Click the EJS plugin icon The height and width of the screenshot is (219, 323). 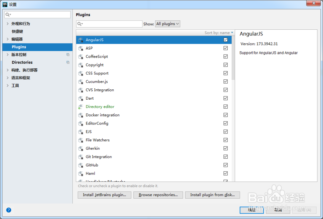pyautogui.click(x=81, y=132)
